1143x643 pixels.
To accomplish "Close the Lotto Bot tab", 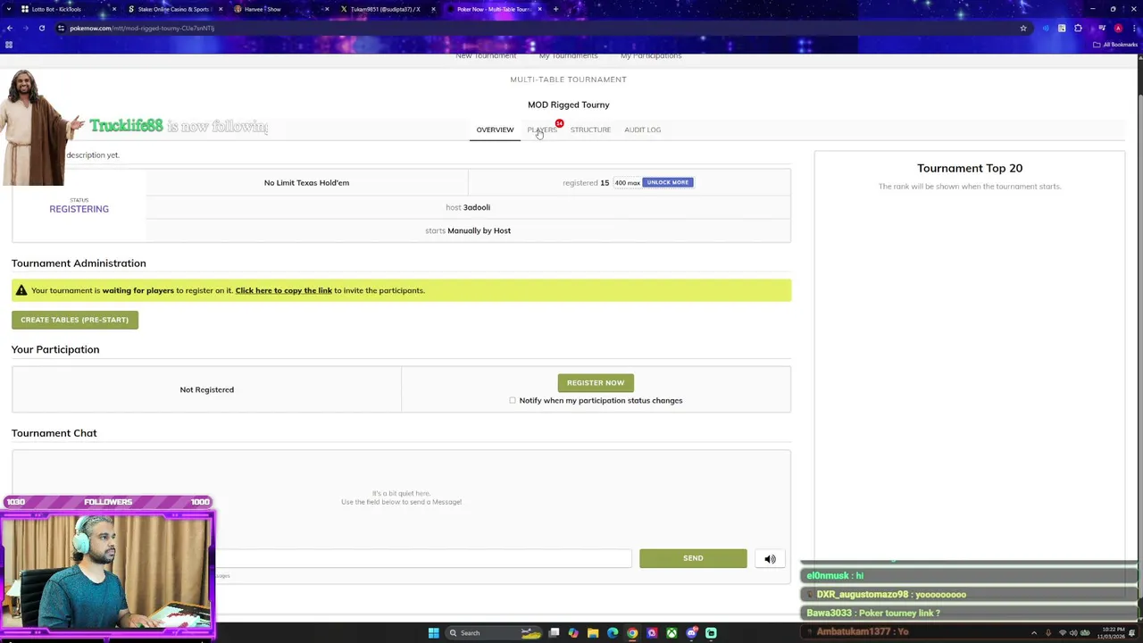I will 114,9.
